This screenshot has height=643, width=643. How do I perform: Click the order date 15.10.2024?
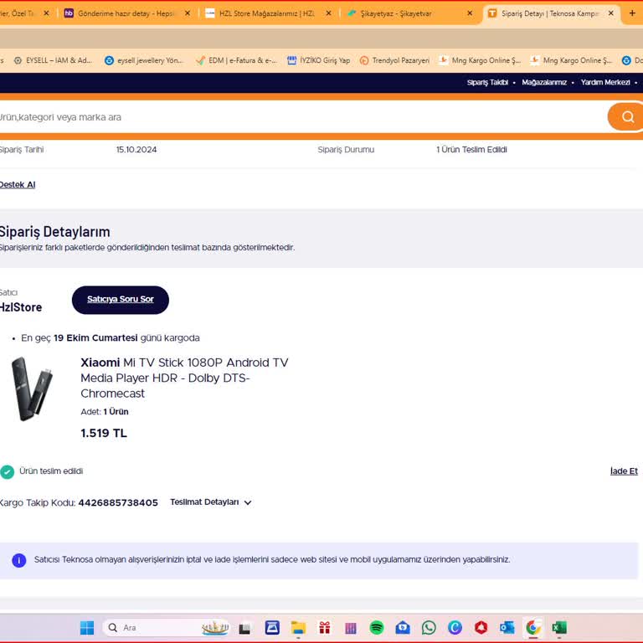click(x=136, y=150)
